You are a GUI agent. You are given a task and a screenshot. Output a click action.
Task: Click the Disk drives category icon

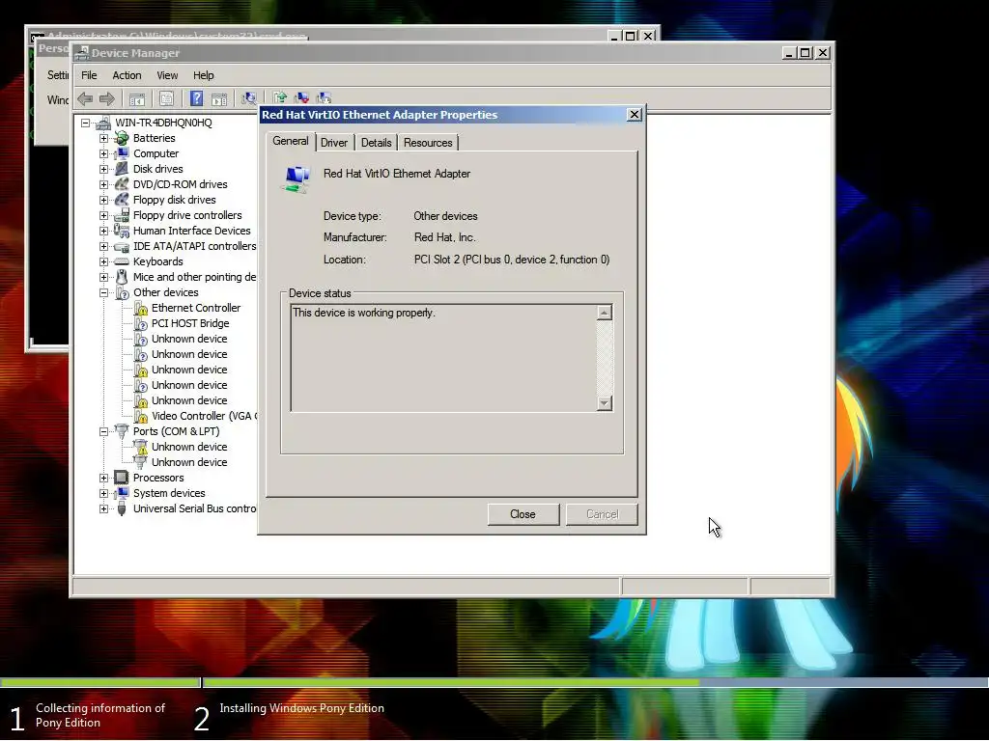pos(121,169)
